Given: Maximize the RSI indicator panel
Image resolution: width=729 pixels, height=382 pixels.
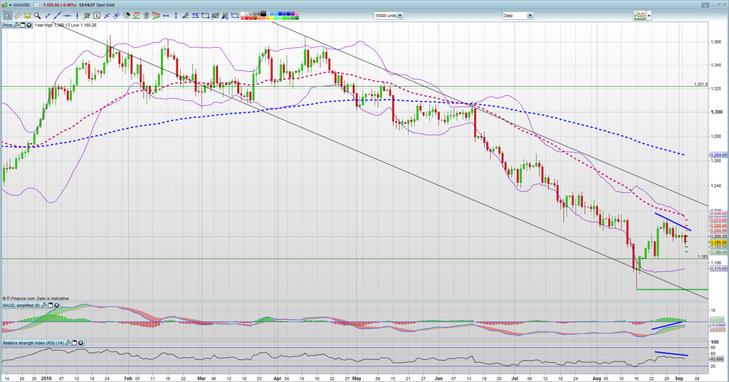Looking at the screenshot, I should [x=74, y=343].
